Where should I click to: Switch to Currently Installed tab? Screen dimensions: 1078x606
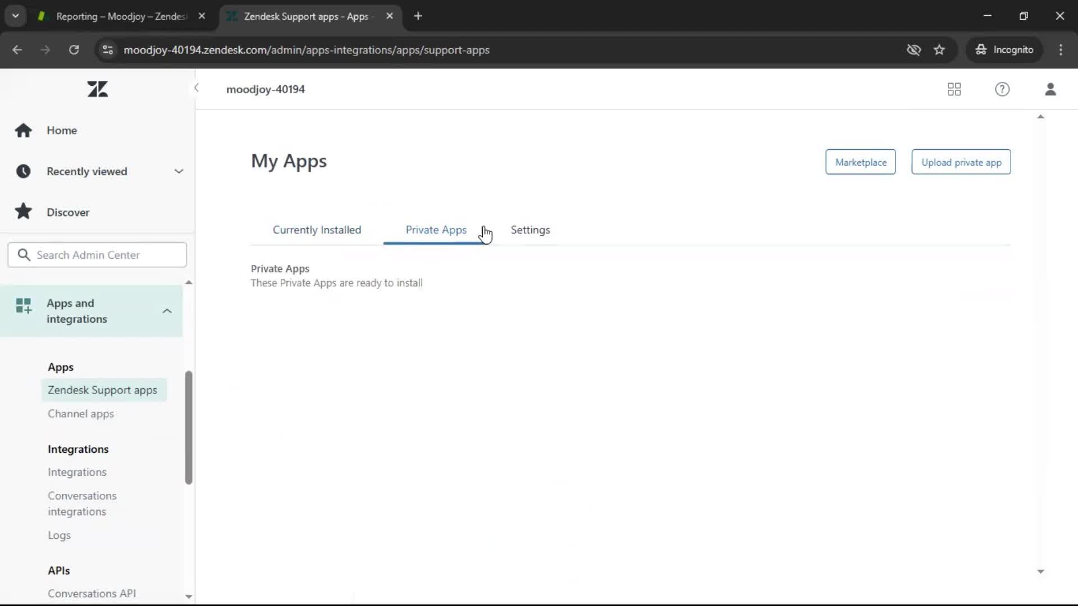pos(317,230)
